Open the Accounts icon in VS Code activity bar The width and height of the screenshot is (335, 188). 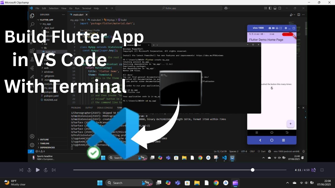tap(32, 136)
